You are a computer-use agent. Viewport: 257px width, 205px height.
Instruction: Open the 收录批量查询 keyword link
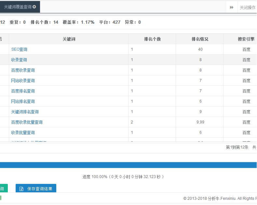pos(23,133)
